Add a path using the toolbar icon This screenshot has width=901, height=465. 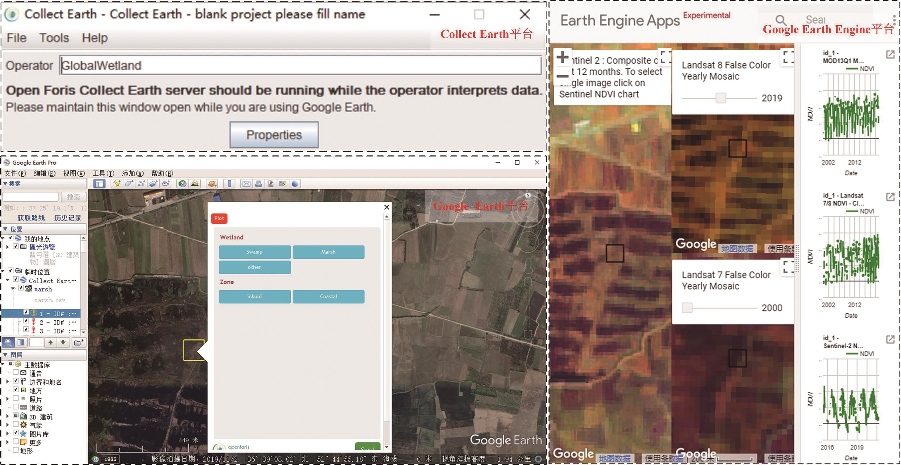141,183
